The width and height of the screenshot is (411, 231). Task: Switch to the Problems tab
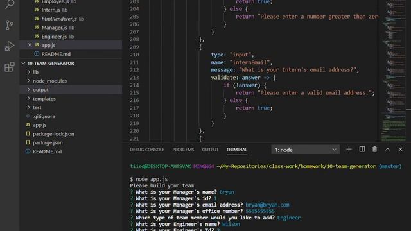point(183,150)
